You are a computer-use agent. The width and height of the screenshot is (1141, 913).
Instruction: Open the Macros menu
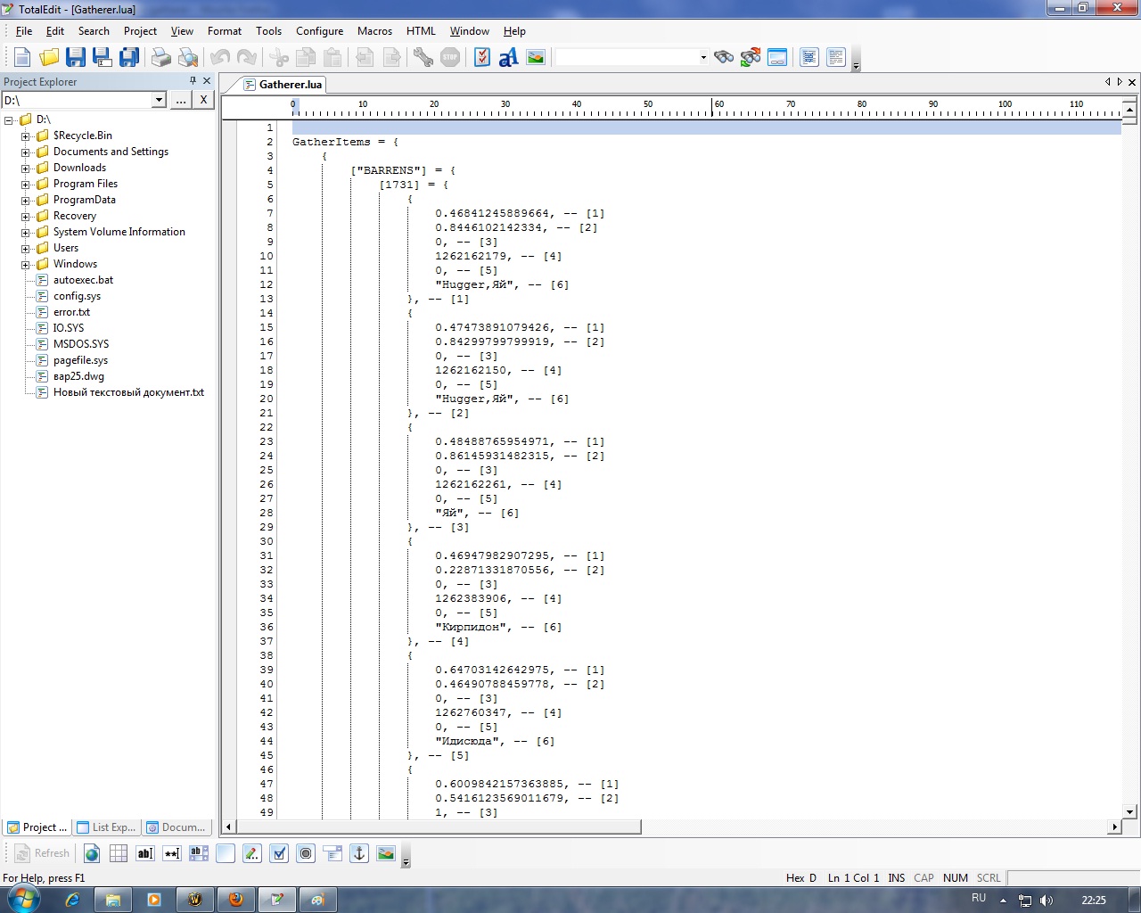tap(374, 31)
